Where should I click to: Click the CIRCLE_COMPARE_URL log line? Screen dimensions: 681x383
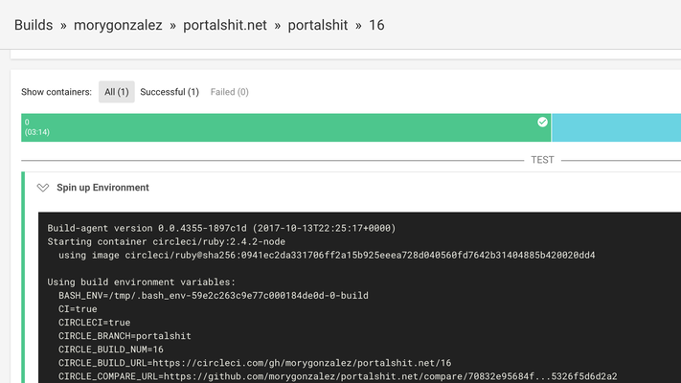(338, 376)
